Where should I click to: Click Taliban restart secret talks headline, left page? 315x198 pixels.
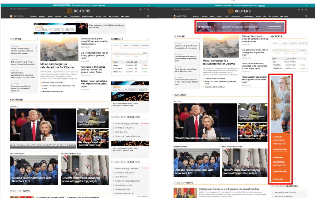point(94,84)
